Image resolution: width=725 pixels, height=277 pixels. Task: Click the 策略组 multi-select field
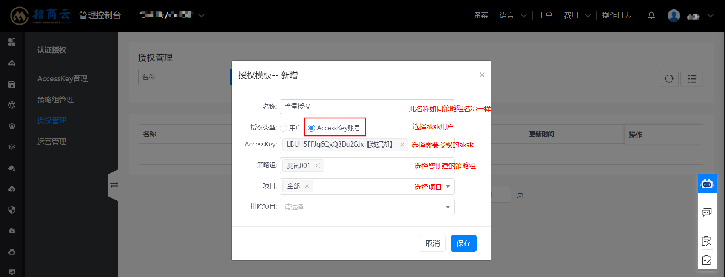(367, 166)
